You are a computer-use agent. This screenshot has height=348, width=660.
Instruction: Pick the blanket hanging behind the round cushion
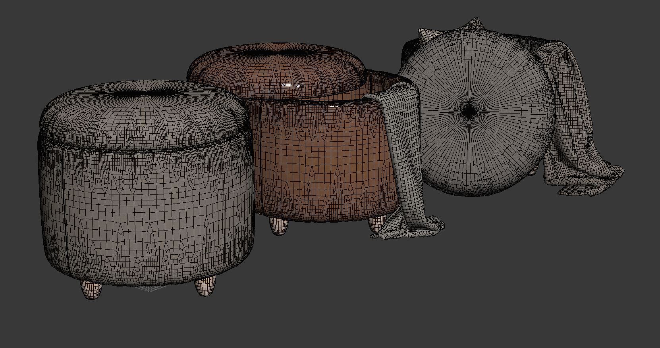click(576, 119)
